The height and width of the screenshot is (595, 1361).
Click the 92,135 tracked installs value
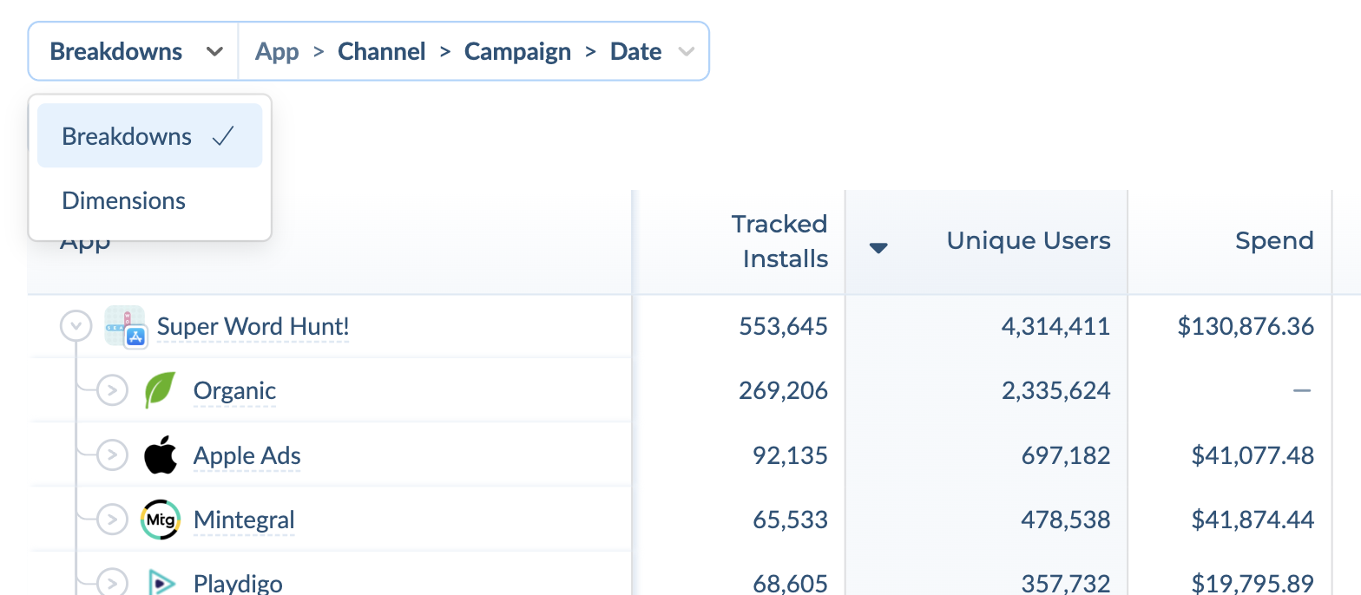tap(790, 454)
